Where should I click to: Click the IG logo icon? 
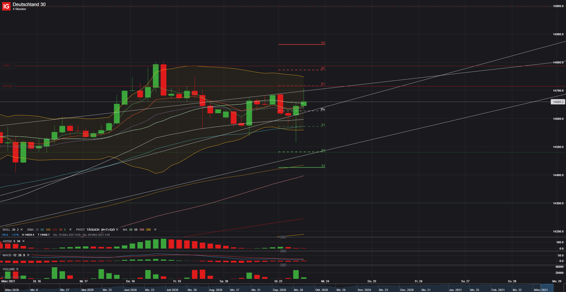6,6
